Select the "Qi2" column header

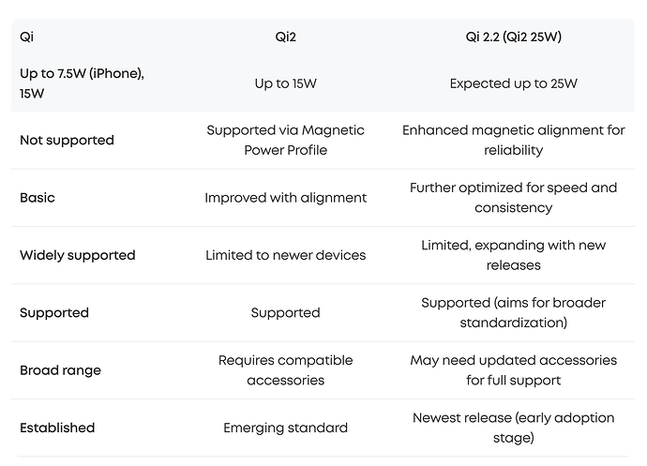(x=285, y=38)
